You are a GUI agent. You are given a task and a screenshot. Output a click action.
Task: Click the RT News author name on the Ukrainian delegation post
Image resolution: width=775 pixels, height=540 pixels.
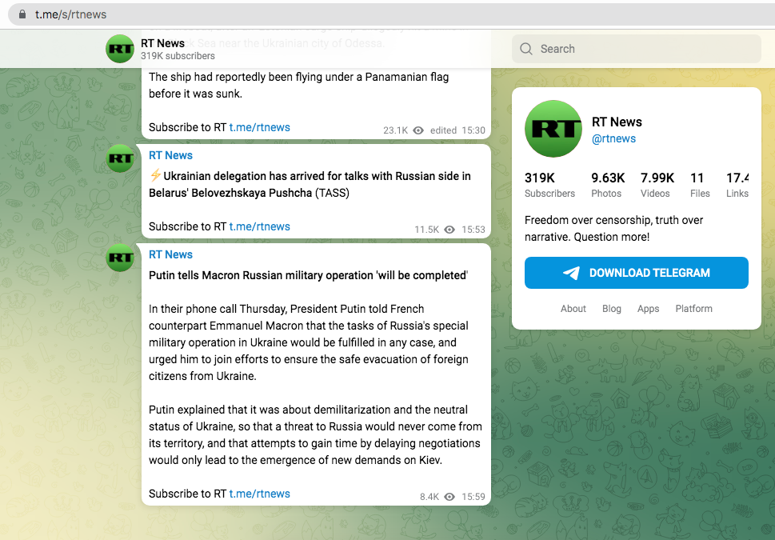click(170, 155)
